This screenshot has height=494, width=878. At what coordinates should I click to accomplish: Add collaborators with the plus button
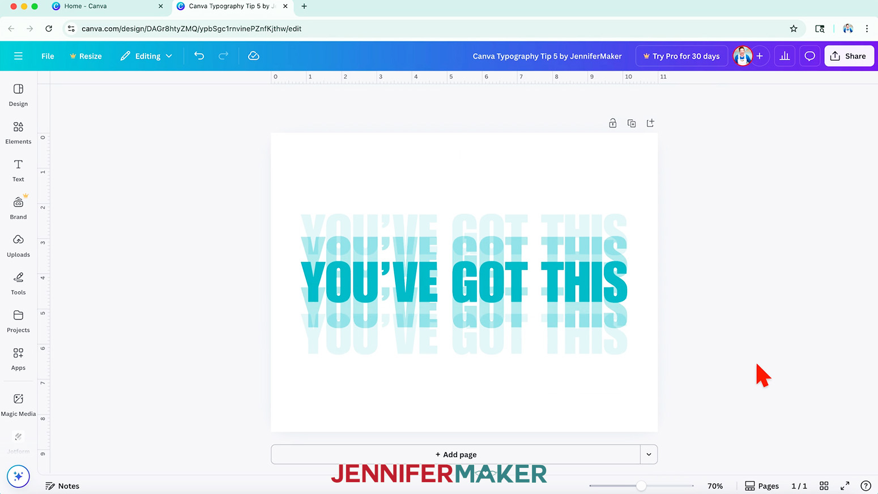(760, 56)
